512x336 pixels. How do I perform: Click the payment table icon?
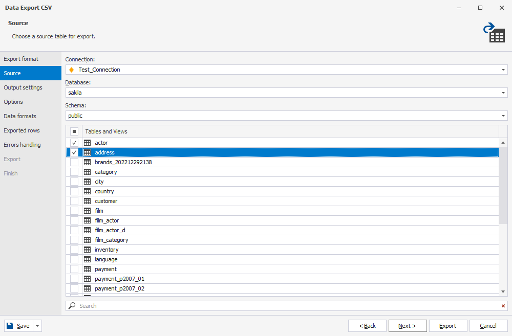point(87,269)
